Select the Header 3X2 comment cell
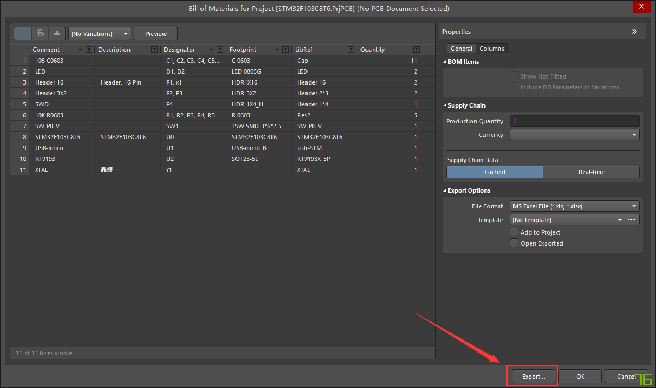656x388 pixels. click(x=62, y=93)
